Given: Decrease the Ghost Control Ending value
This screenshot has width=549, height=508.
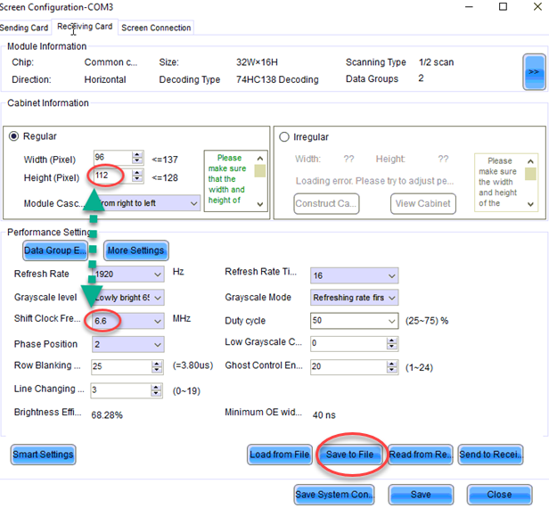Looking at the screenshot, I should [x=392, y=371].
